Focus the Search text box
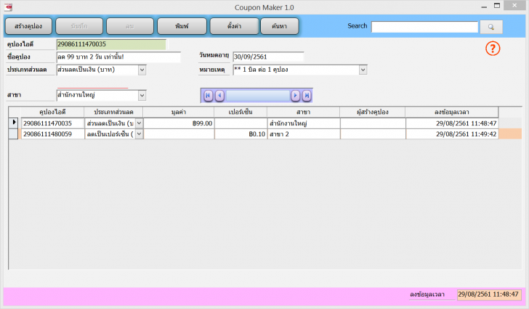The width and height of the screenshot is (529, 309). tap(424, 27)
